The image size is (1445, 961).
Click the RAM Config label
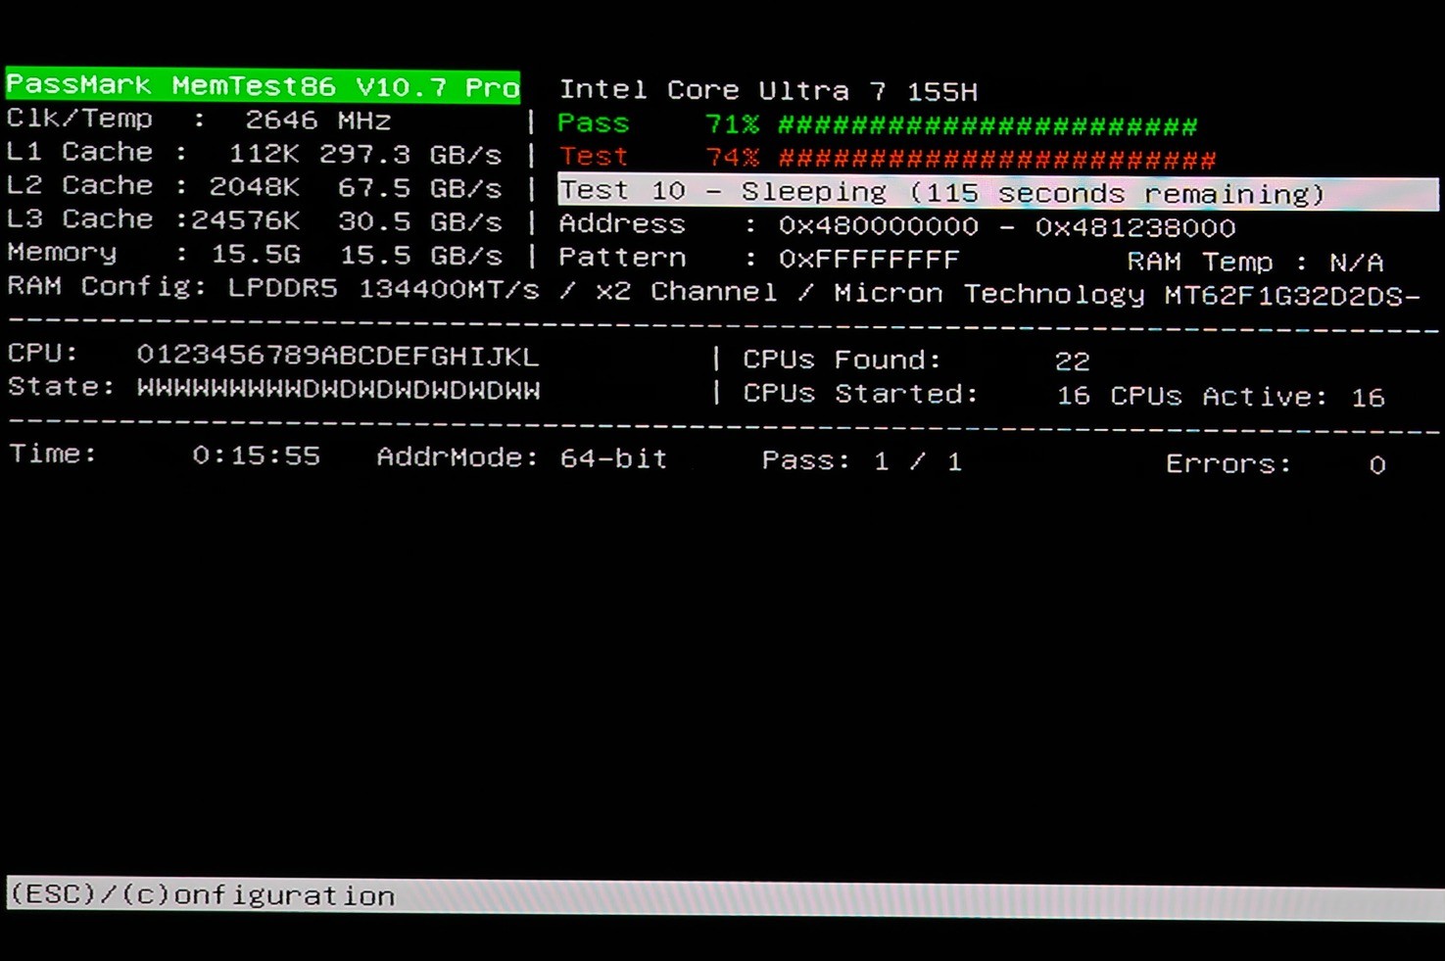[106, 287]
